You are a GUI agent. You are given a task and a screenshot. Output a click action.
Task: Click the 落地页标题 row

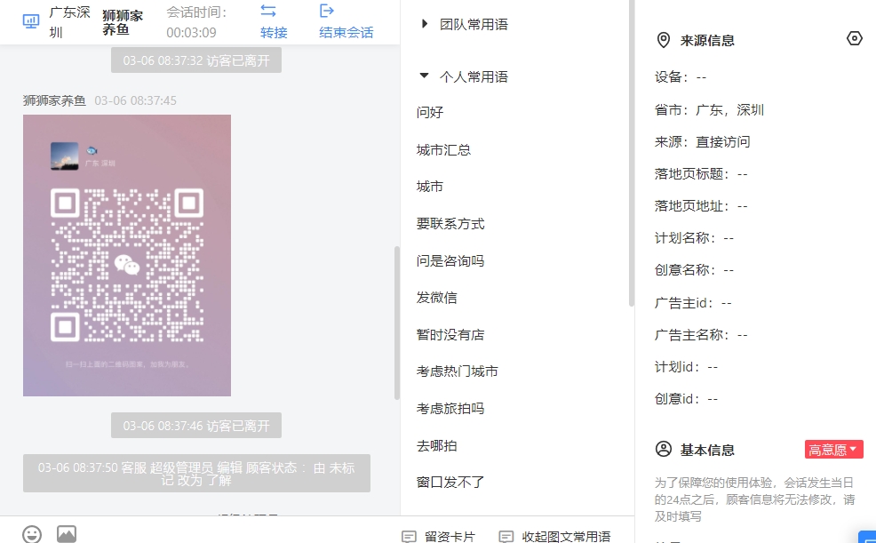click(x=701, y=174)
